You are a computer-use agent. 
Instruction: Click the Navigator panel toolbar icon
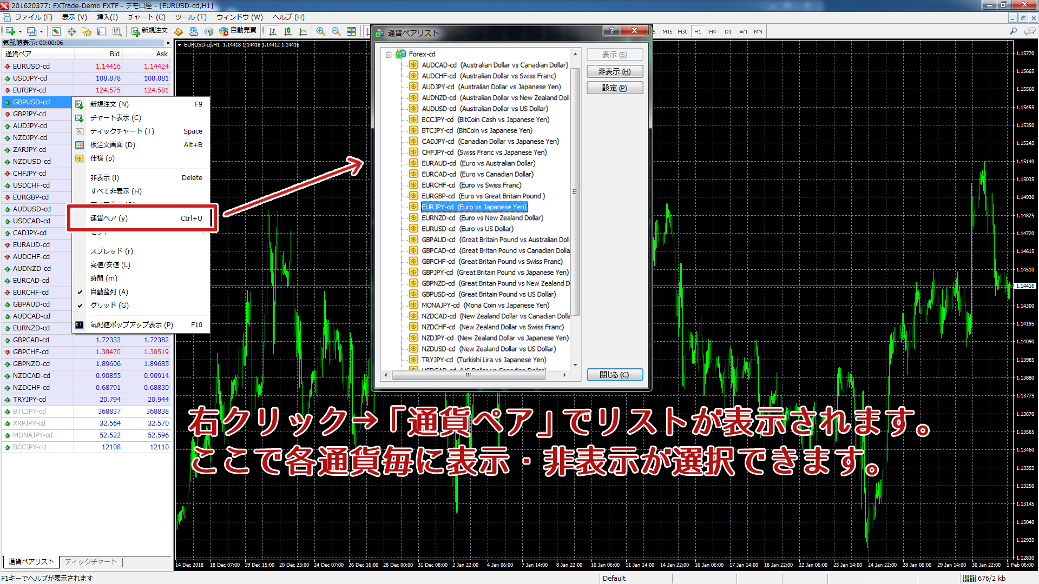pyautogui.click(x=87, y=31)
